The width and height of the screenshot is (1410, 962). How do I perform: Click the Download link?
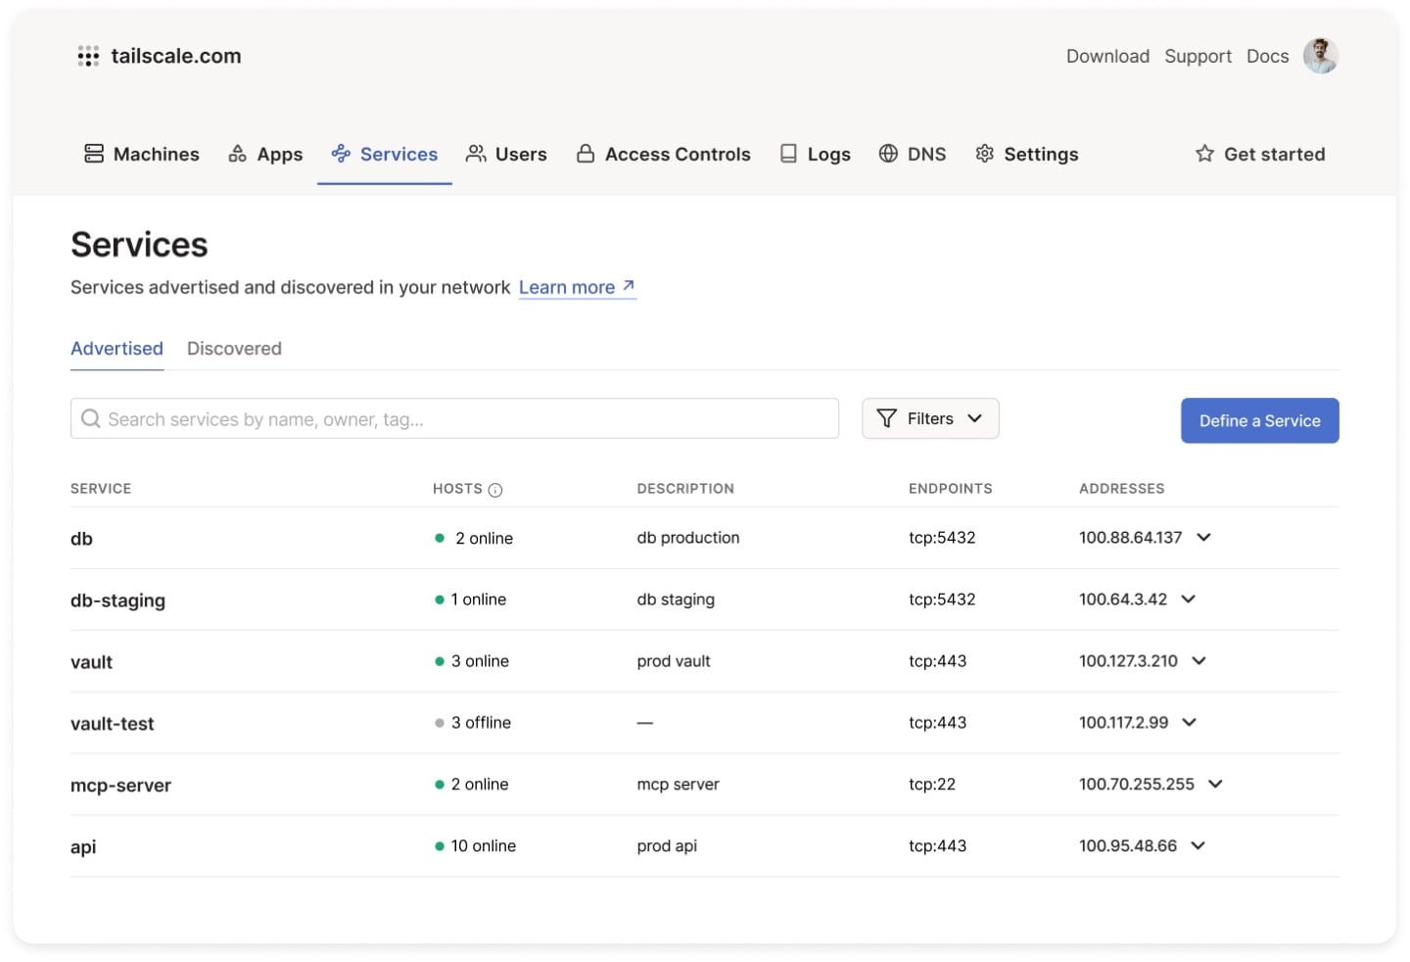[1107, 56]
